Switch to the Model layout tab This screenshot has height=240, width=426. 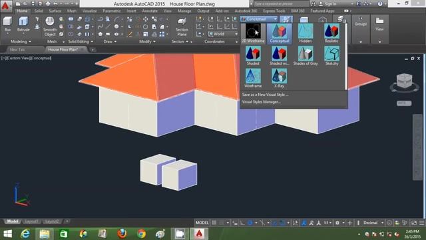point(13,221)
